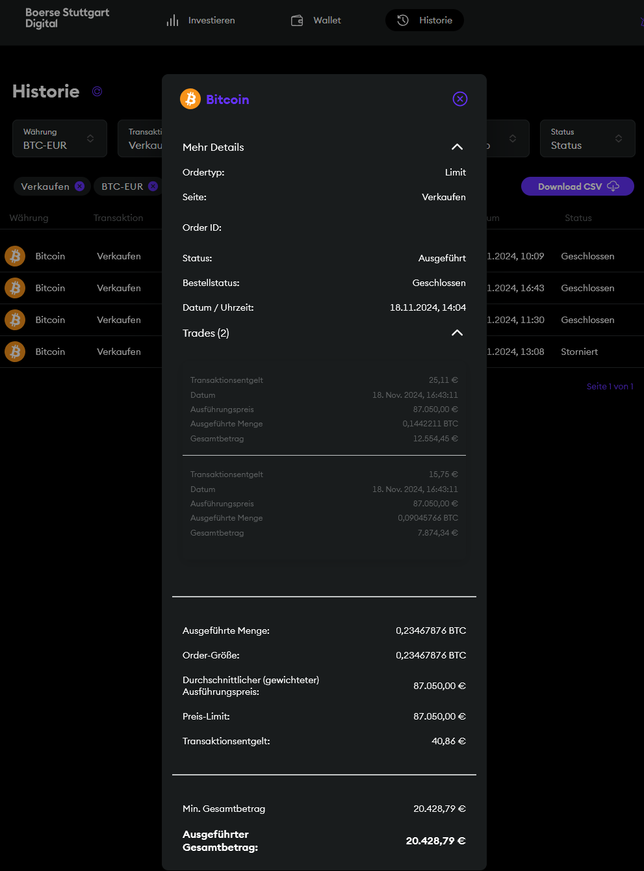Open the Transaktion filter dropdown
644x871 pixels.
point(140,138)
